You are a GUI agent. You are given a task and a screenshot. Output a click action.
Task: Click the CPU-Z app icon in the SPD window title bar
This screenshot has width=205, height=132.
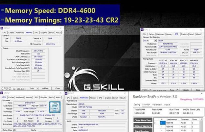(142, 30)
